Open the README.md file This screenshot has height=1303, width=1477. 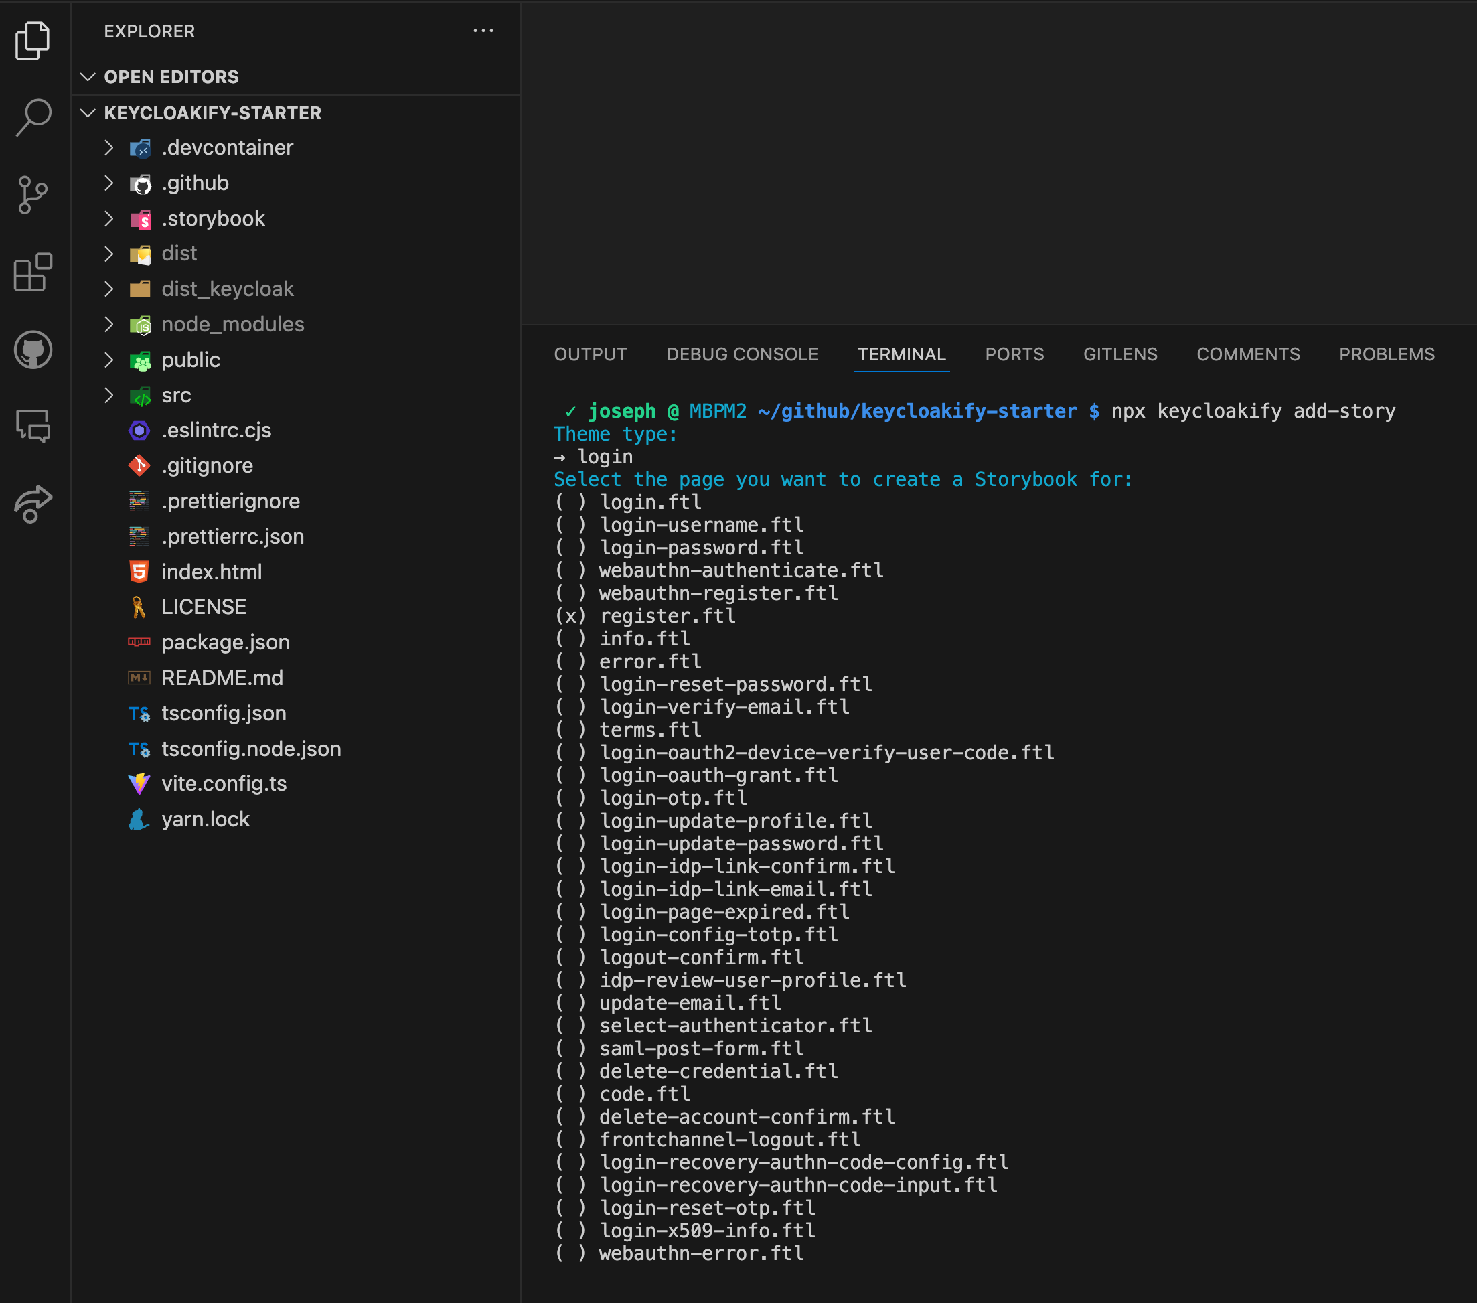[x=222, y=678]
